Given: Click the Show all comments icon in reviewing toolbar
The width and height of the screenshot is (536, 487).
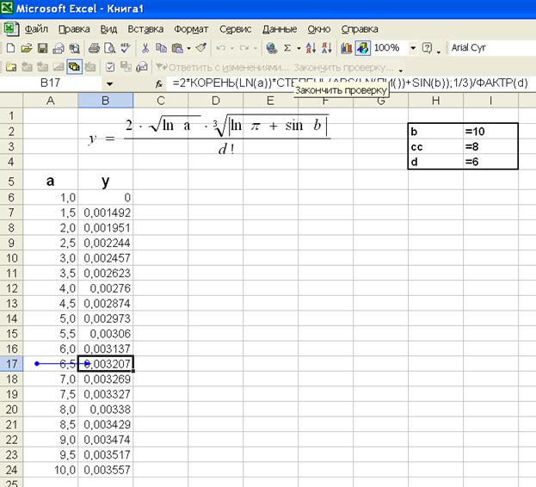Looking at the screenshot, I should [74, 66].
